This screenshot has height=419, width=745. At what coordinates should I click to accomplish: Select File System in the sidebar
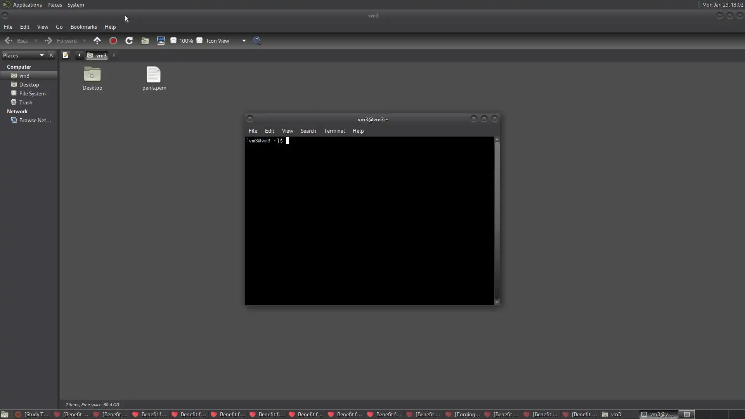[x=32, y=93]
